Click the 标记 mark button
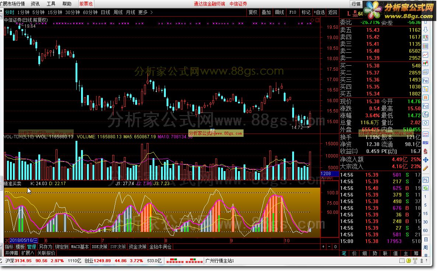 pyautogui.click(x=306, y=12)
